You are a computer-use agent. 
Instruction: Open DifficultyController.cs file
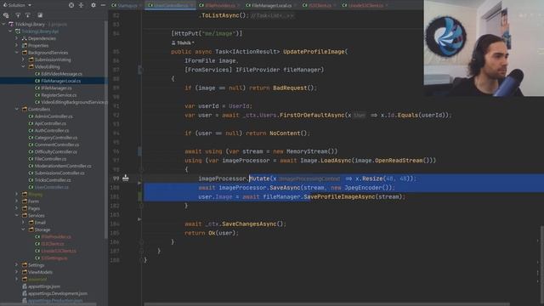pos(56,151)
